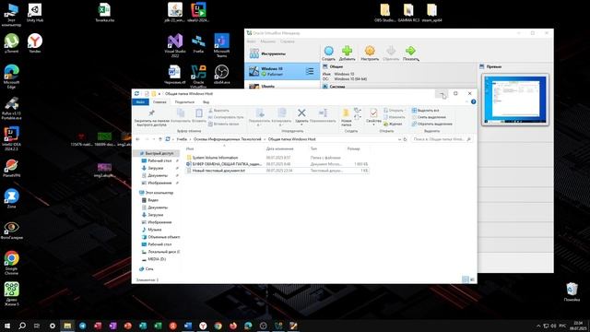This screenshot has width=590, height=332.
Task: Switch to the Поделиться ribbon tab
Action: (x=184, y=102)
